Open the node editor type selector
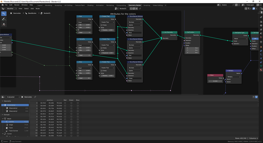263x143 pixels. tap(3, 8)
